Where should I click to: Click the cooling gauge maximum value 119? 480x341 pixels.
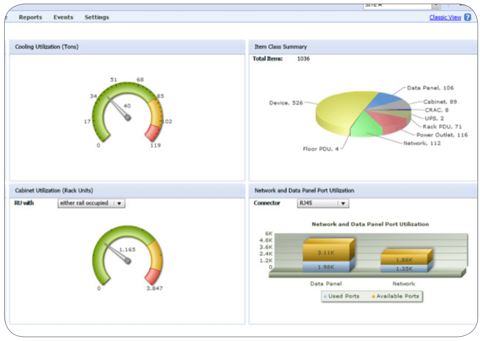pos(155,145)
